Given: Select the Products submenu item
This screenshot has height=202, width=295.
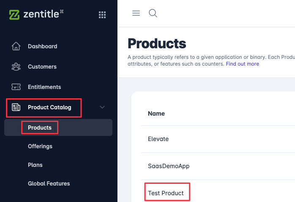Looking at the screenshot, I should pos(40,127).
